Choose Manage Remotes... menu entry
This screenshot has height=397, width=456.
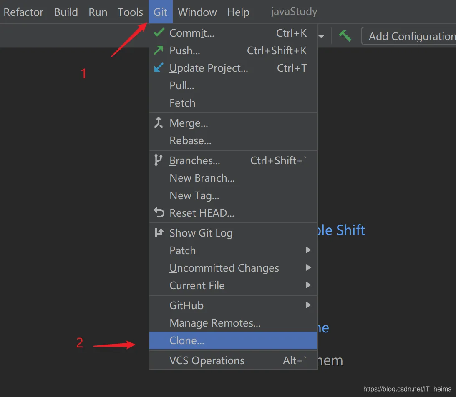[x=215, y=323]
